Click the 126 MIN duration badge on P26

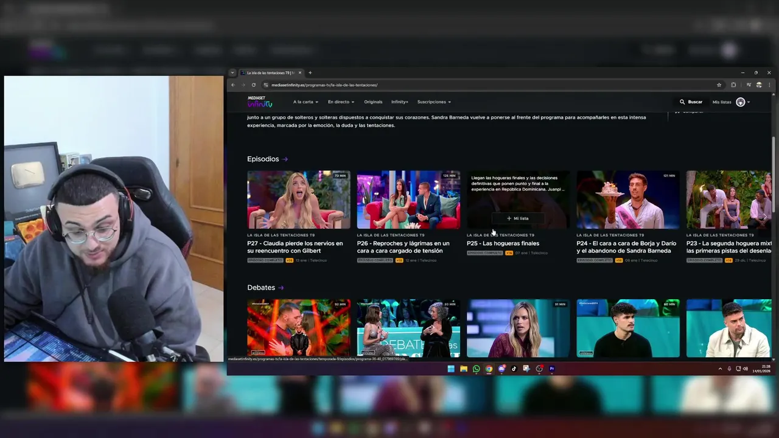(x=449, y=176)
